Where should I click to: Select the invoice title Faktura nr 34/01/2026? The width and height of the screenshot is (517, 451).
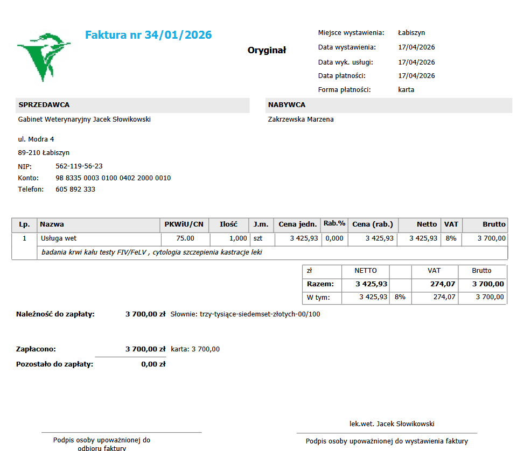[149, 35]
